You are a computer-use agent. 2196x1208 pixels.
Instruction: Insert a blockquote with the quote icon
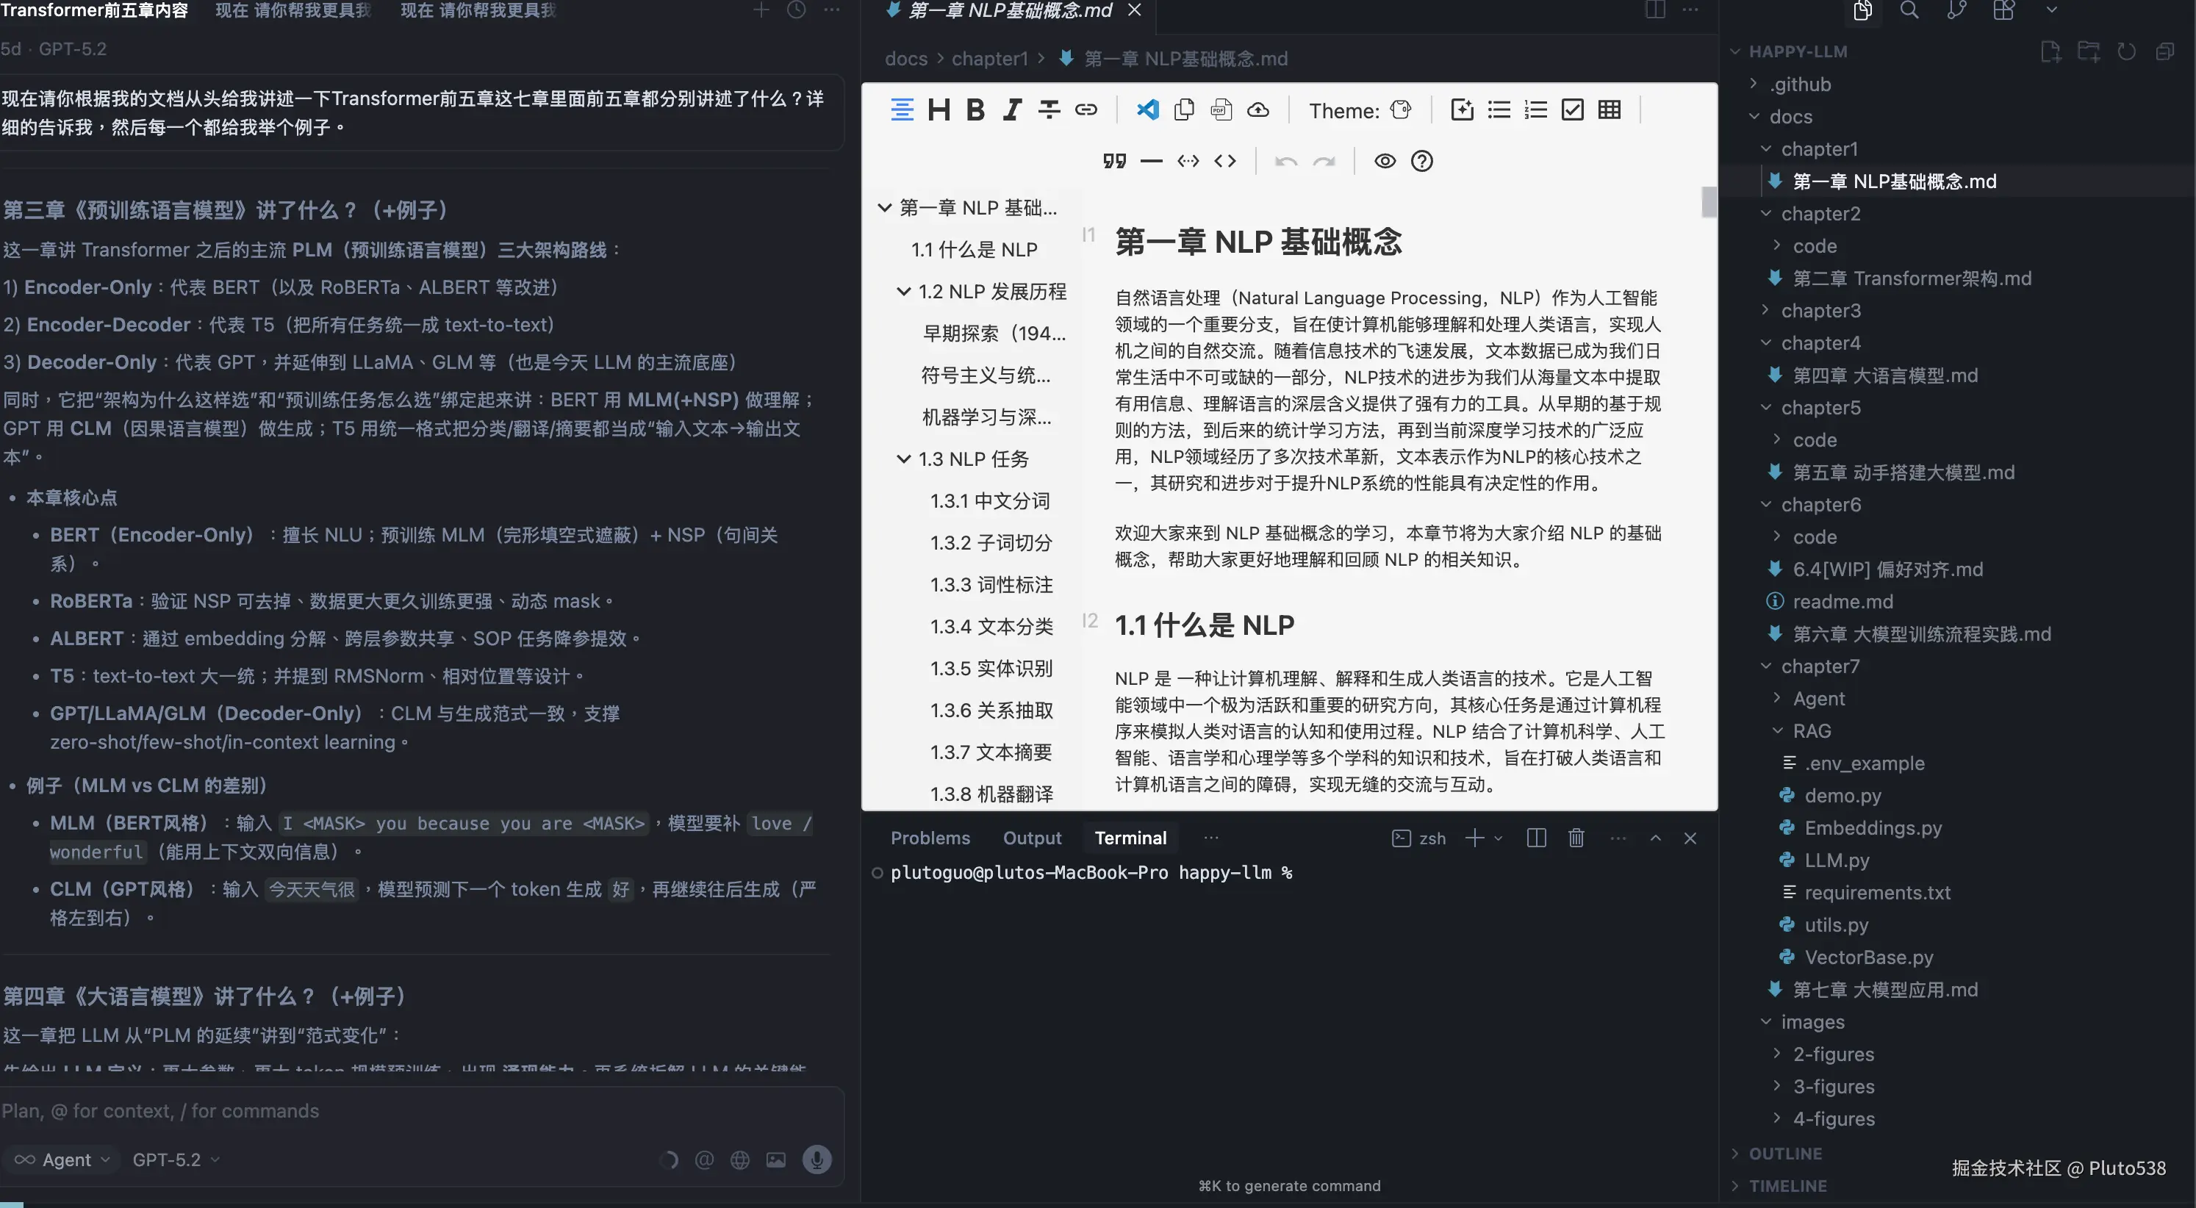pos(1114,161)
